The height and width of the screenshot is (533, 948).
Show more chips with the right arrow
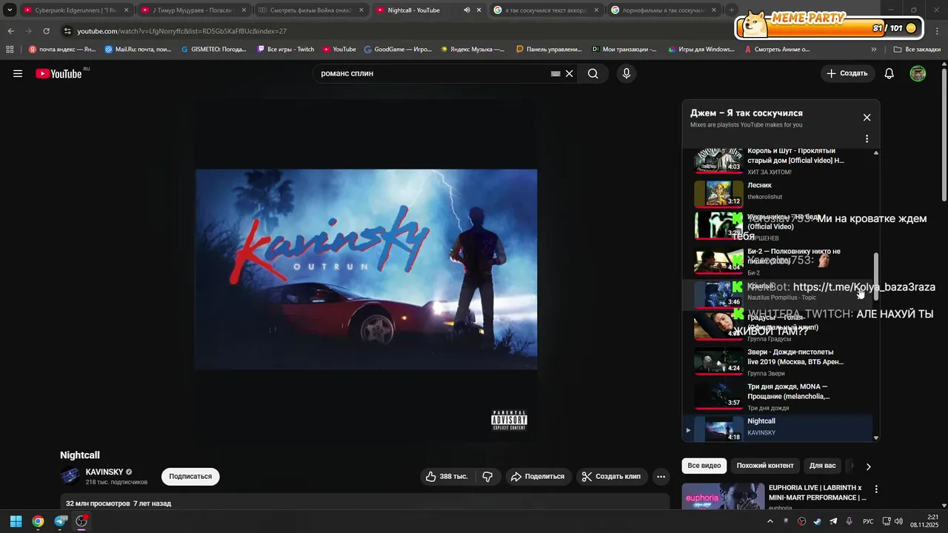(868, 466)
